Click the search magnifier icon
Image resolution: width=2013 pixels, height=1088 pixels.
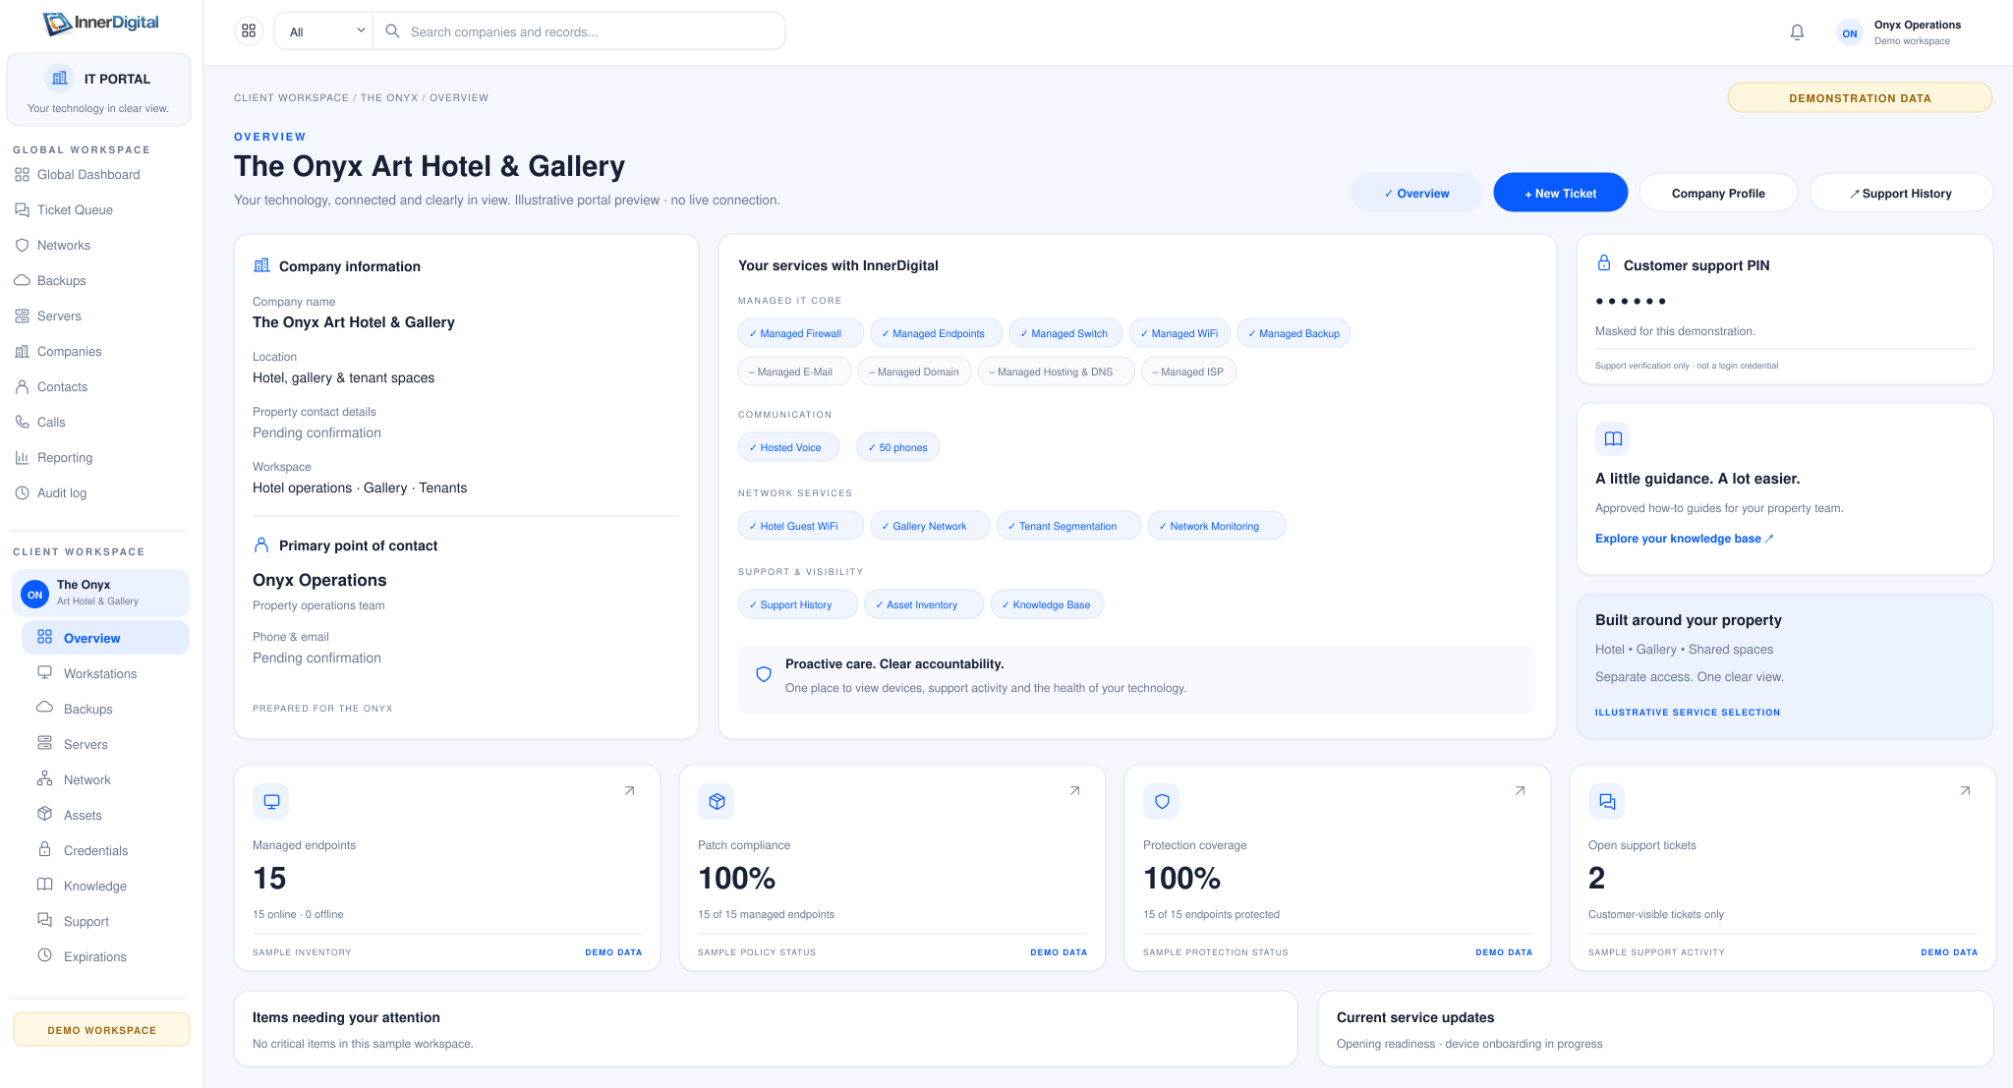[x=392, y=31]
